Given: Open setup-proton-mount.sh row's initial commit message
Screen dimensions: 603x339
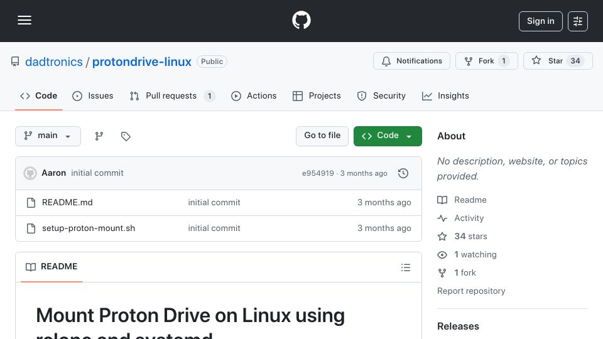Looking at the screenshot, I should 214,229.
